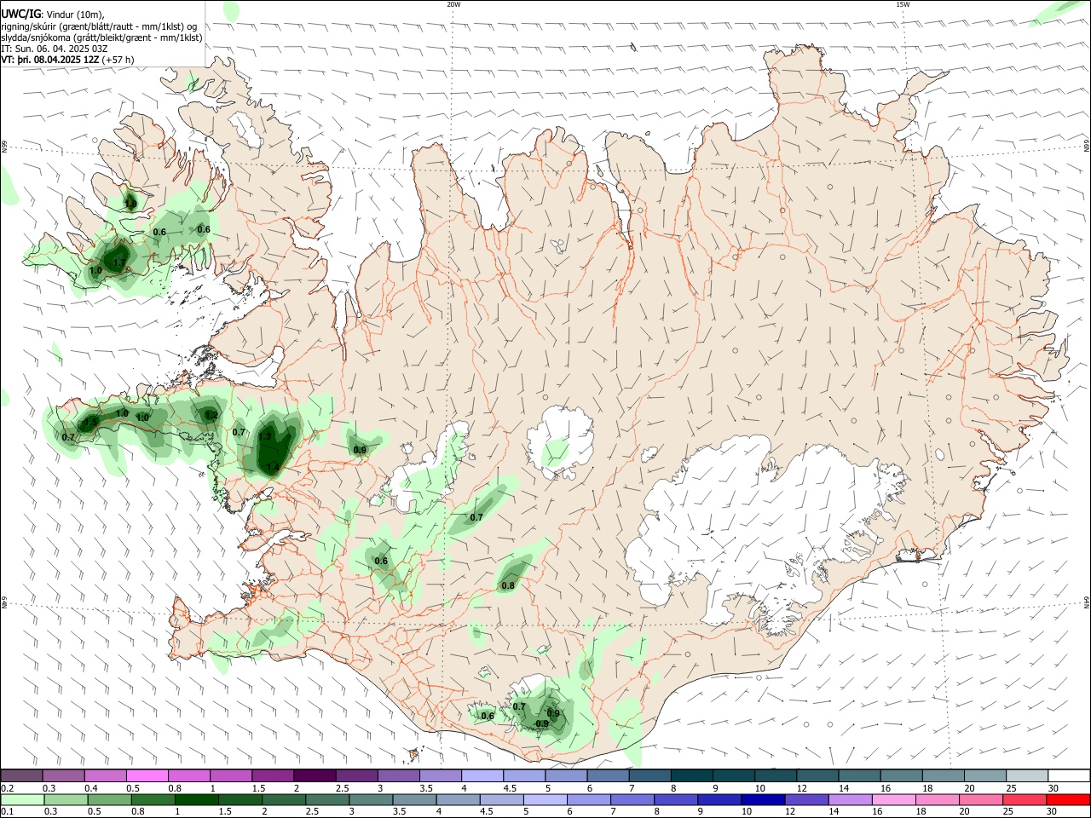Click the 1.2 precipitation value on the map
The image size is (1091, 818).
(x=212, y=415)
